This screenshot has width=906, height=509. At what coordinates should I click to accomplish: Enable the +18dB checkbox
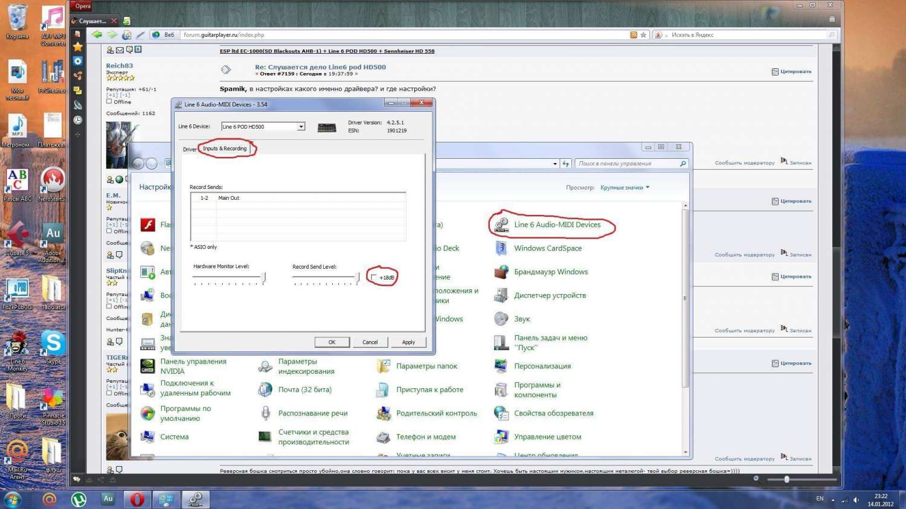374,278
